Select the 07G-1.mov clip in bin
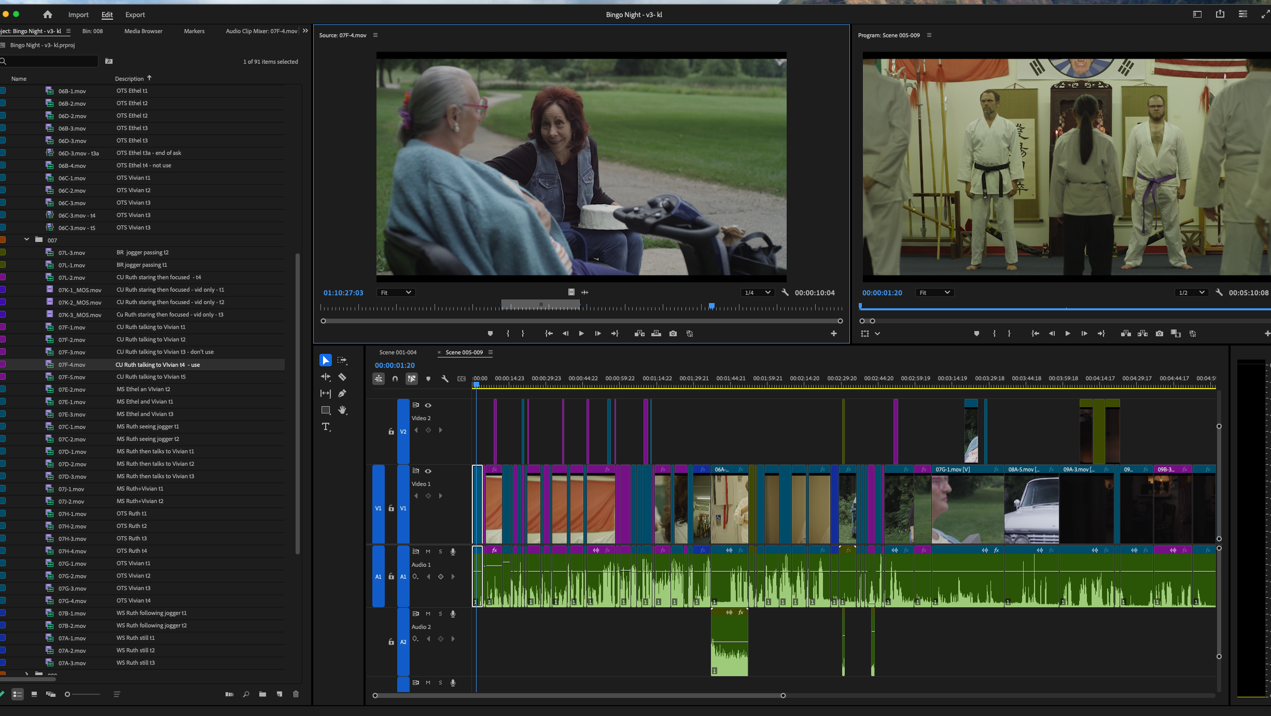The width and height of the screenshot is (1271, 716). pos(72,564)
